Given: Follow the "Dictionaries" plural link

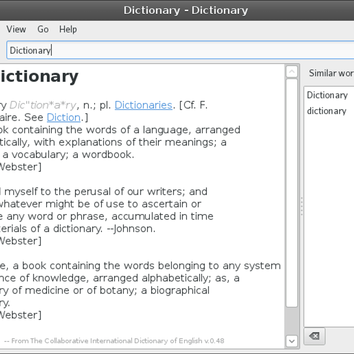Looking at the screenshot, I should pyautogui.click(x=143, y=105).
